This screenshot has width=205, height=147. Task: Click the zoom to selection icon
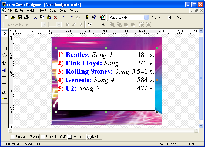179,17
